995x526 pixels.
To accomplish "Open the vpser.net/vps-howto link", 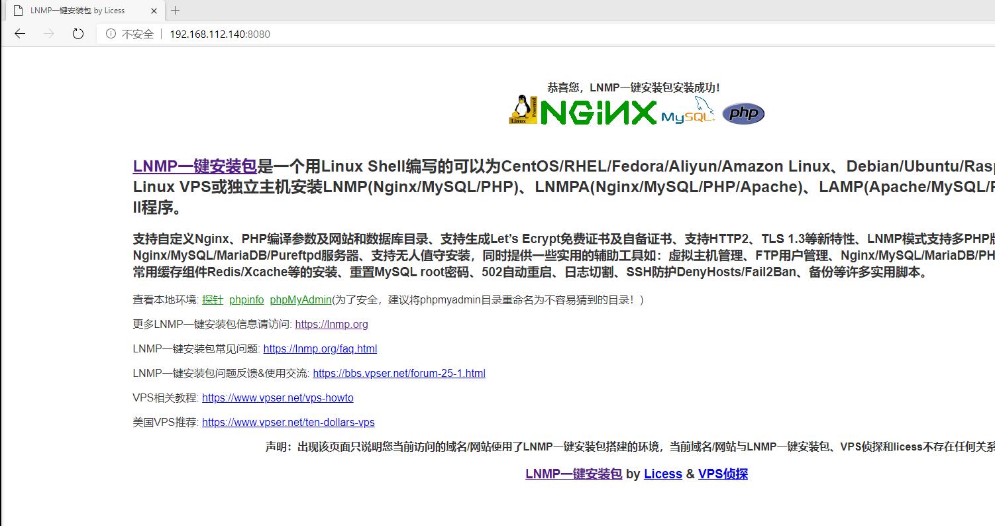I will (x=278, y=398).
